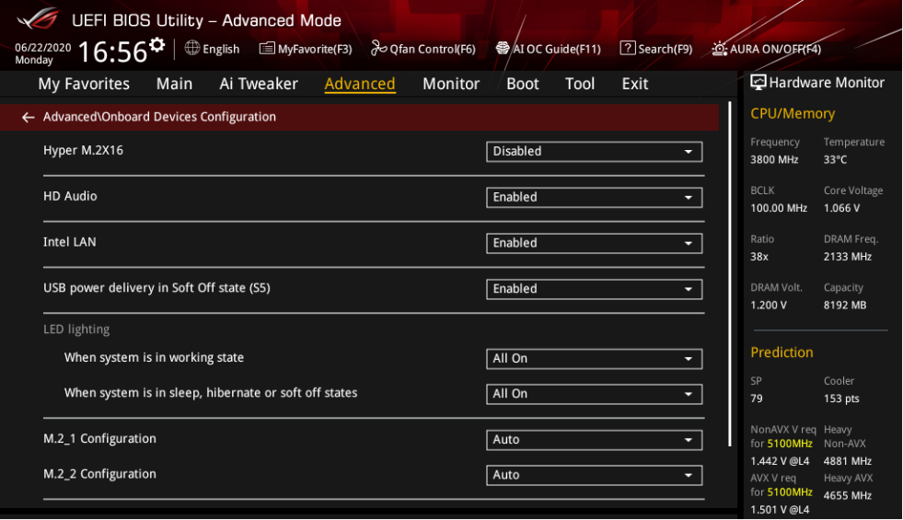Open the Exit tab

coord(634,84)
